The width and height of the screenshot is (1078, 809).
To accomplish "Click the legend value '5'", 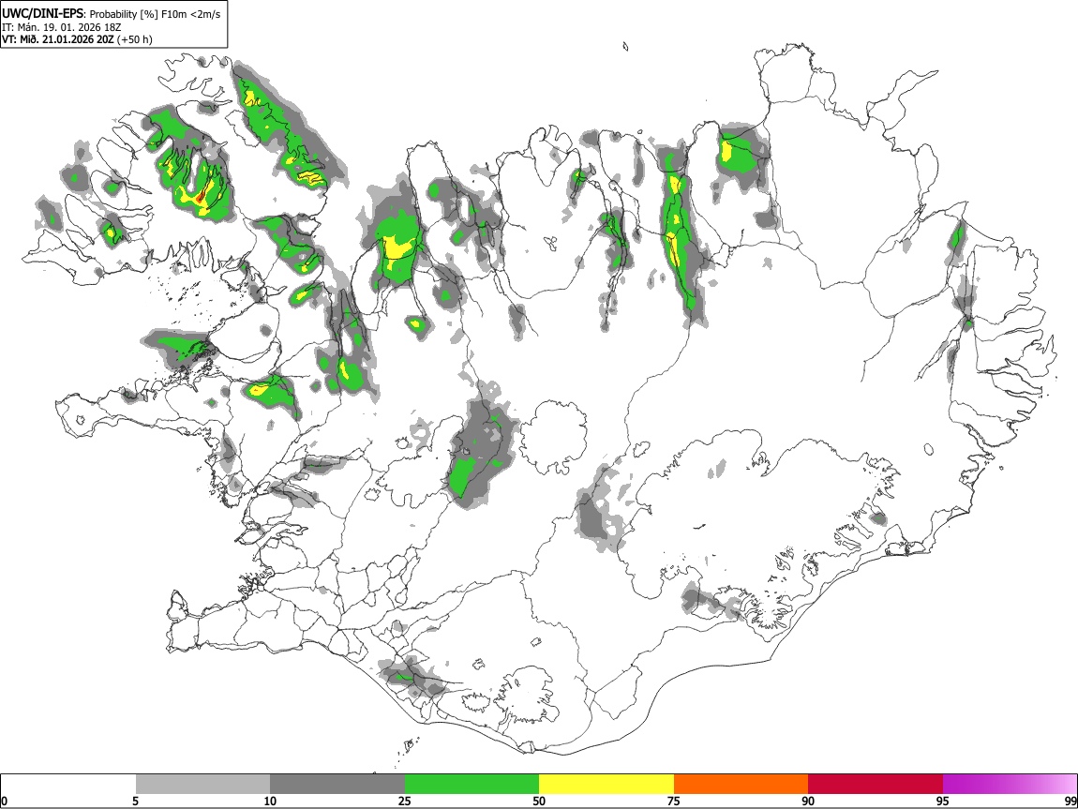I will click(136, 801).
